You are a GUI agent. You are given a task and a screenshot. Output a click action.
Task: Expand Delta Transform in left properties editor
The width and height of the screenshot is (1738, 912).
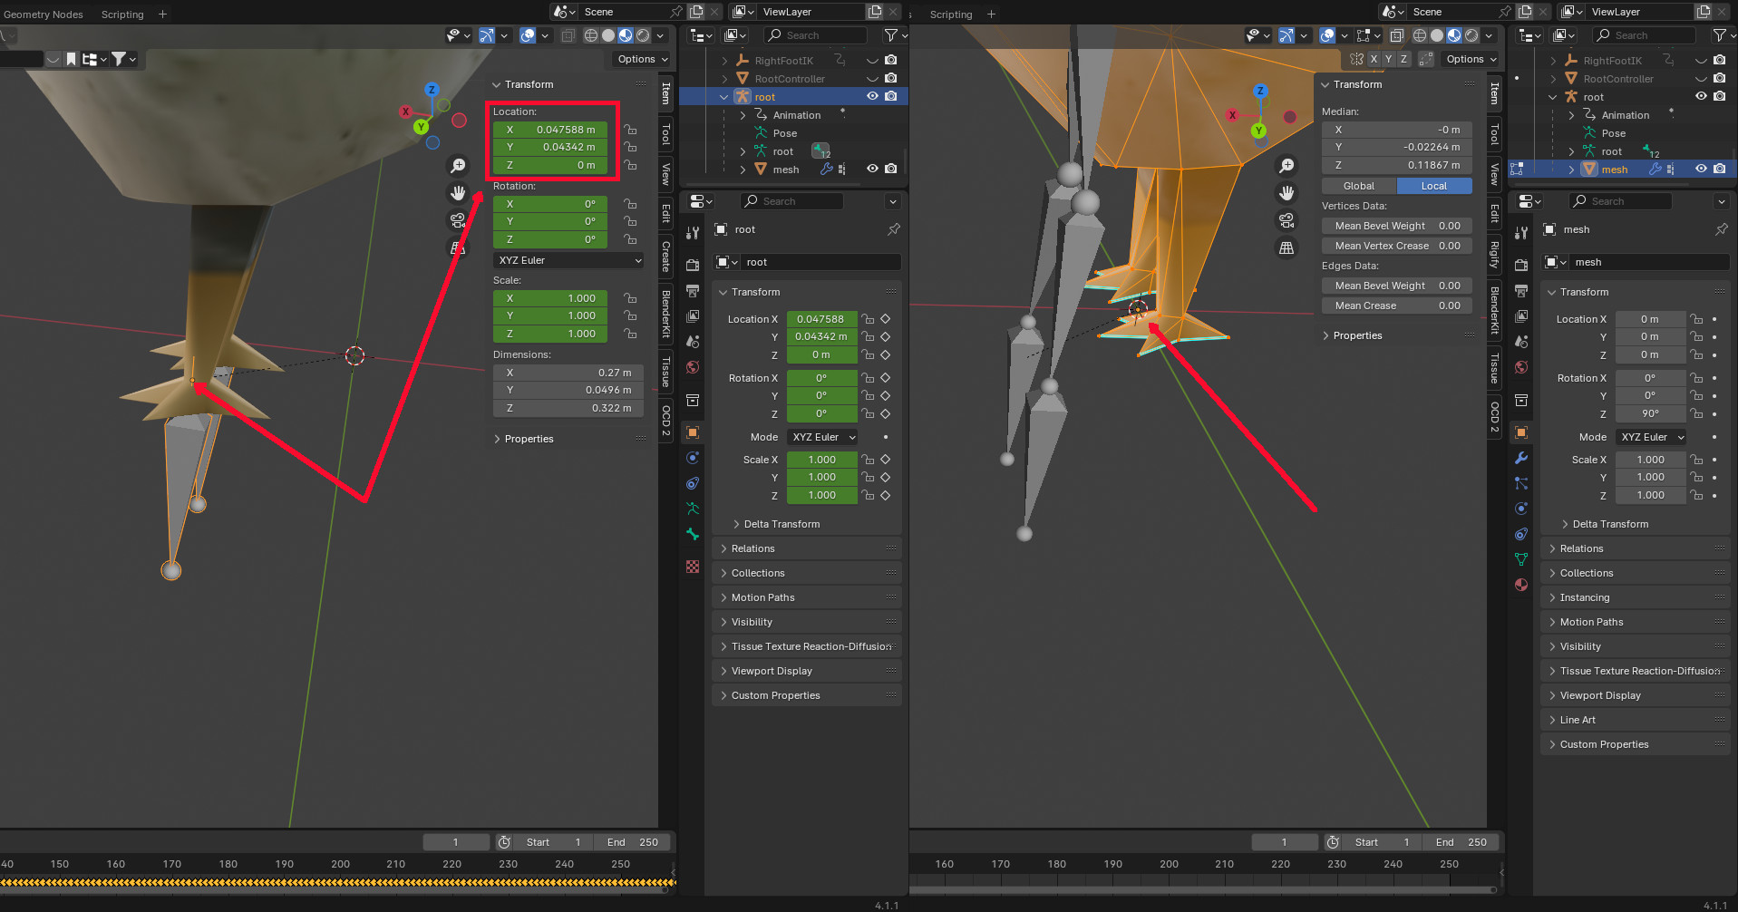point(781,524)
